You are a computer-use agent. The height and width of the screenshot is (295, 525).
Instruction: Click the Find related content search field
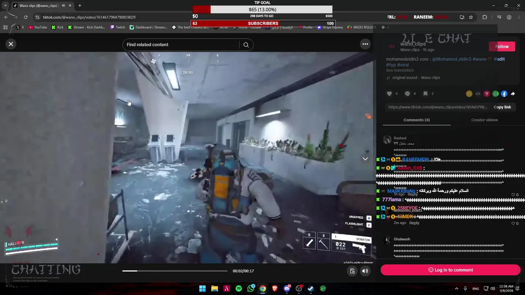point(181,45)
